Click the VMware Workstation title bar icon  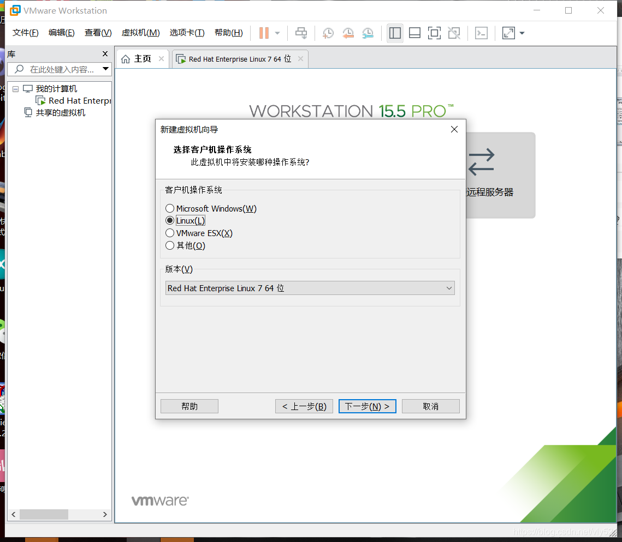click(x=15, y=11)
